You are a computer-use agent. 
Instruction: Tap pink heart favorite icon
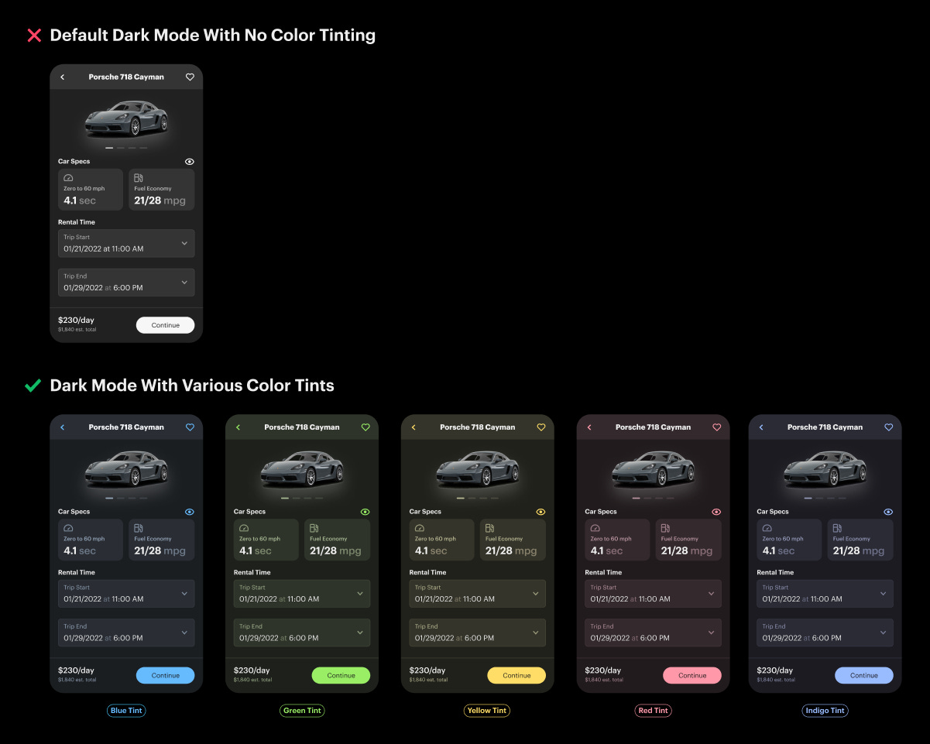point(716,427)
